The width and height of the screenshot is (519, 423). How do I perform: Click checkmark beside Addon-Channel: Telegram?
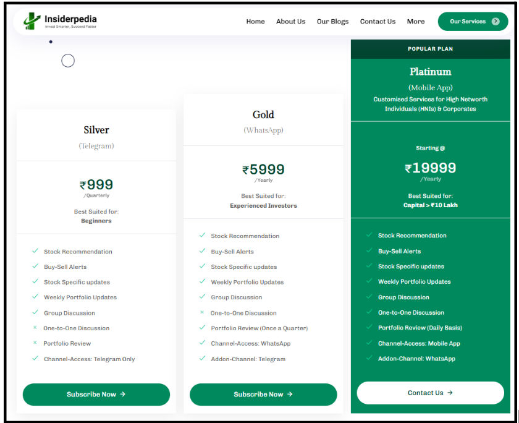tap(202, 358)
